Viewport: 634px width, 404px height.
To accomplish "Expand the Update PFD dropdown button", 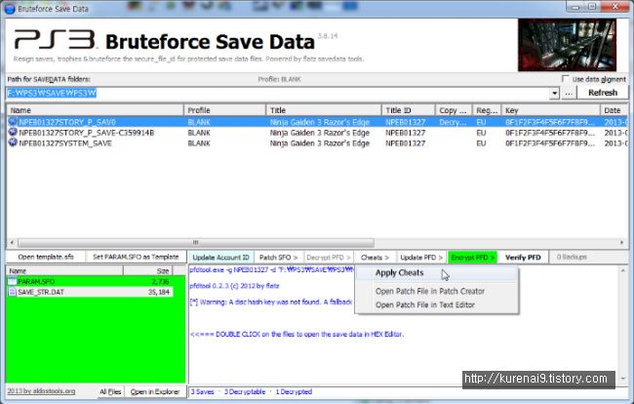I will (421, 258).
